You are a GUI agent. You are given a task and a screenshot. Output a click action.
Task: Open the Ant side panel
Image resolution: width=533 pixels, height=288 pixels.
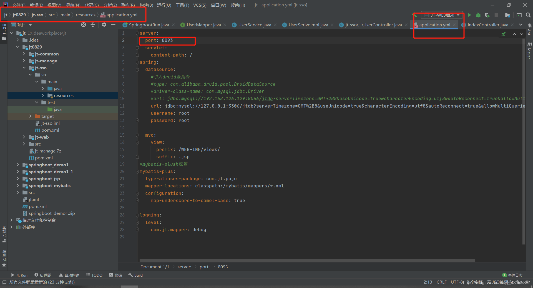coord(529,29)
